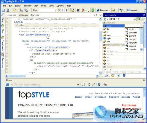Switch to the first index.asp tab

[12, 15]
